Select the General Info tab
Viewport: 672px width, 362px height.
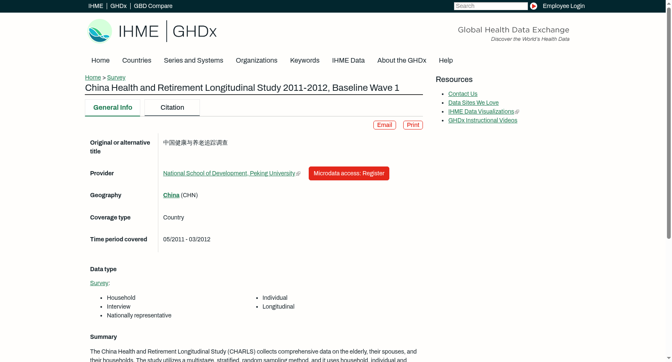click(x=113, y=108)
